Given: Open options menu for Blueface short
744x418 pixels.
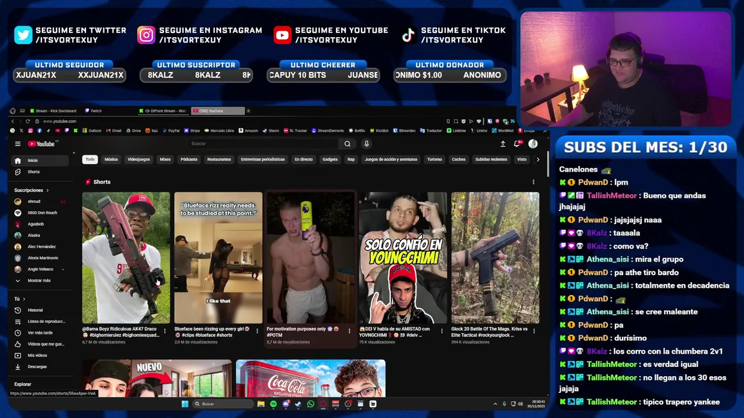Looking at the screenshot, I should pos(257,331).
